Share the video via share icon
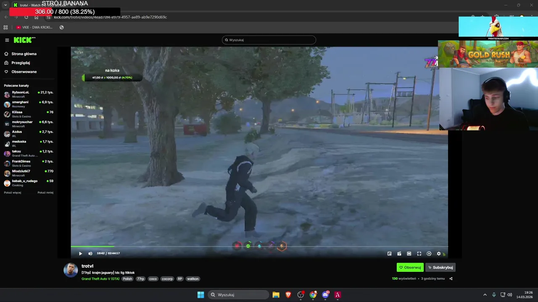Screen dimensions: 538x302 point(451,279)
